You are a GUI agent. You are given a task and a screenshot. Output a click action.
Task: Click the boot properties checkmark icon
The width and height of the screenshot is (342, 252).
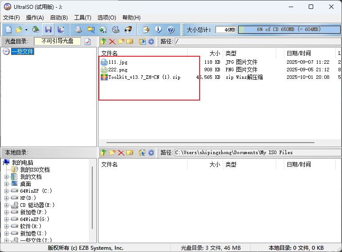point(87,42)
